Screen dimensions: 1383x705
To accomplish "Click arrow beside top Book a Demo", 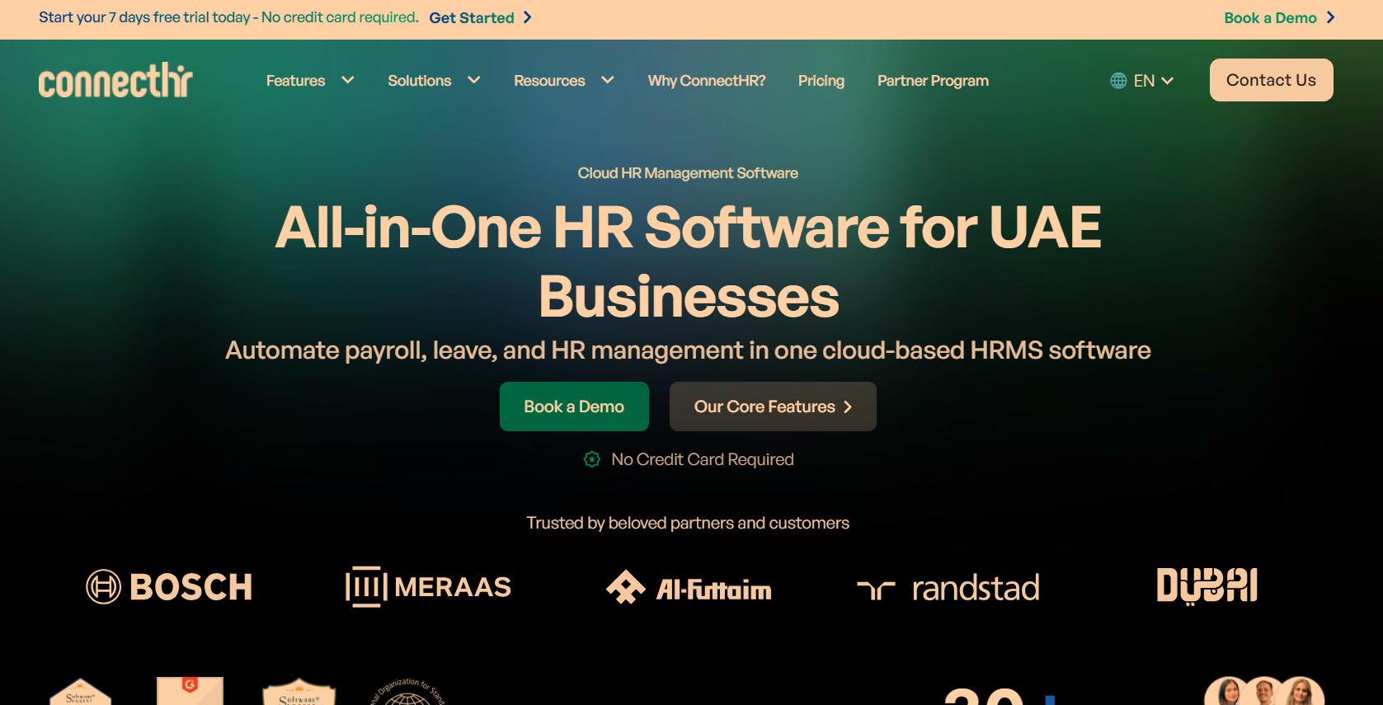I will (x=1330, y=17).
